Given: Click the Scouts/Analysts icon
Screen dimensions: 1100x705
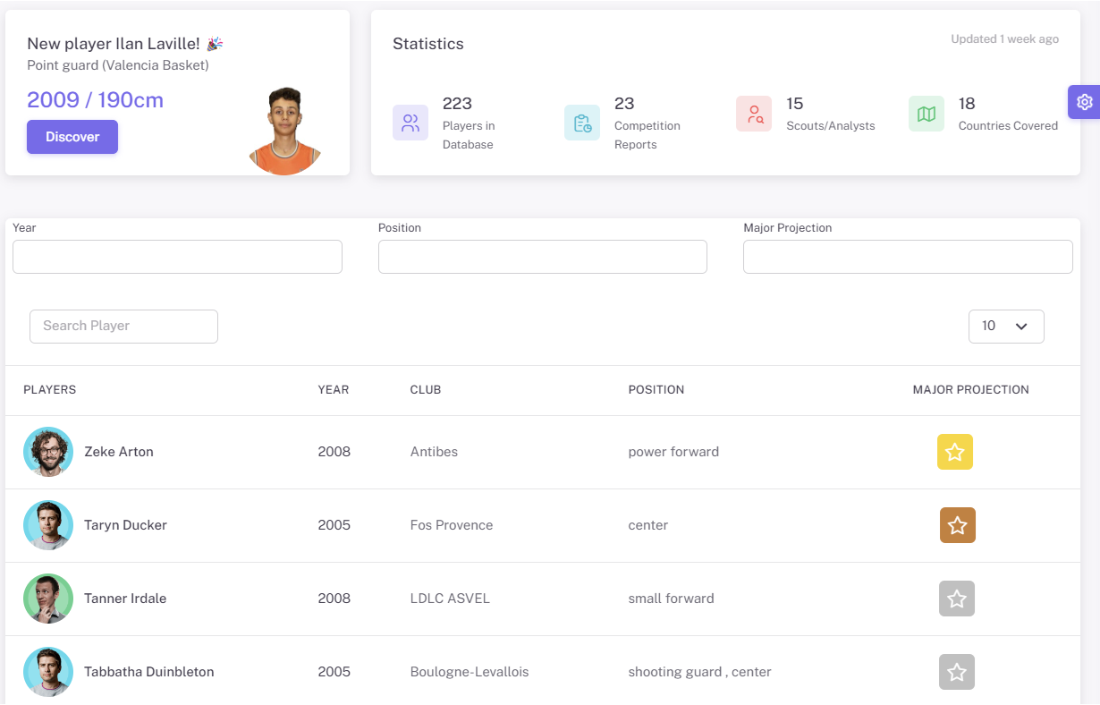Looking at the screenshot, I should coord(754,115).
